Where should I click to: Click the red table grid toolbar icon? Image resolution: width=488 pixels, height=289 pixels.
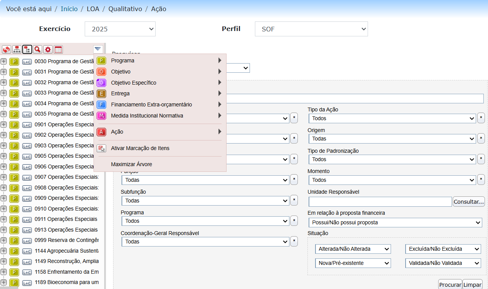click(58, 49)
